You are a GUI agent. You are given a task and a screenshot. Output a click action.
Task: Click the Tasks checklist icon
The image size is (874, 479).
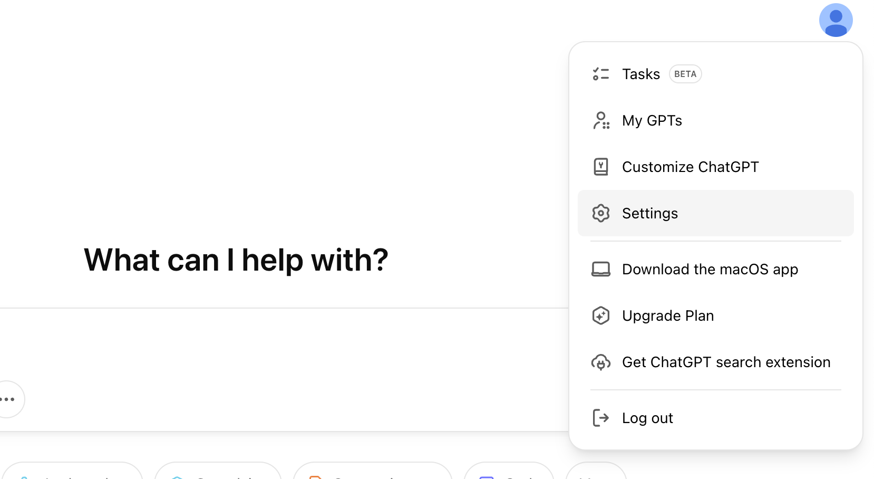[600, 74]
